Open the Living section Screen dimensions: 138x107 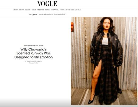34,10
